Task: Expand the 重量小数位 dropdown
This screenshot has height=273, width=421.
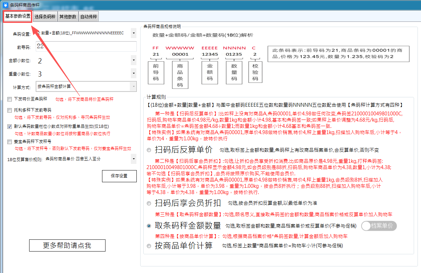Action: [x=134, y=73]
